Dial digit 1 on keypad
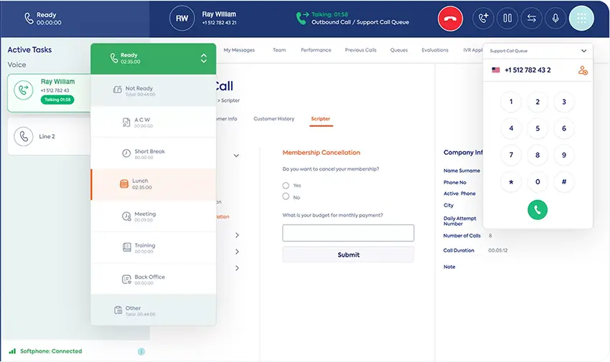The width and height of the screenshot is (610, 362). [x=511, y=102]
